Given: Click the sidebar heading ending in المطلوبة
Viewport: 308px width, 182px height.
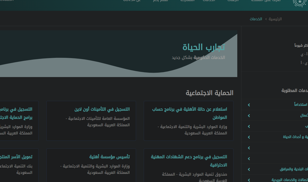Looking at the screenshot, I should click(x=295, y=90).
